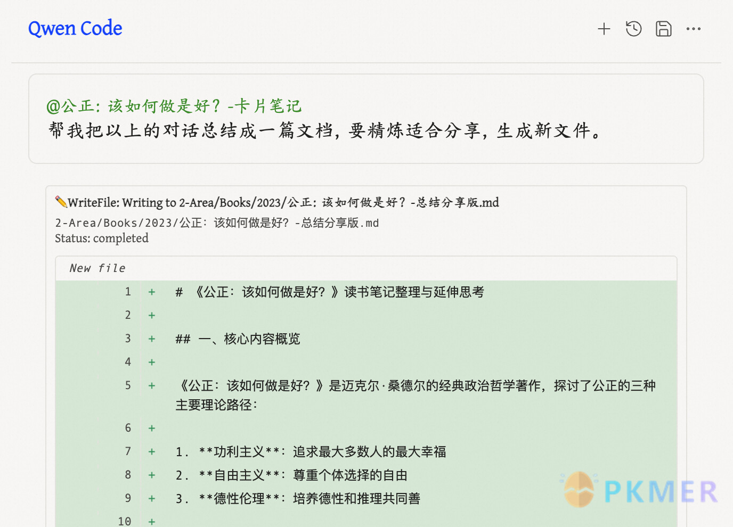733x527 pixels.
Task: Click line number 5 in the diff
Action: (127, 385)
